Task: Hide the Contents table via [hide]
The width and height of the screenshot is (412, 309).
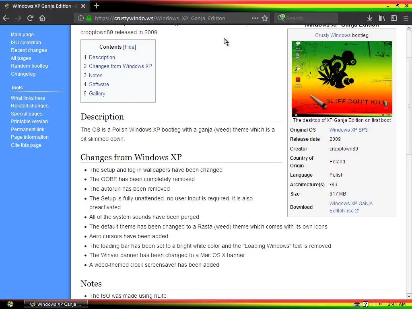Action: pyautogui.click(x=130, y=47)
